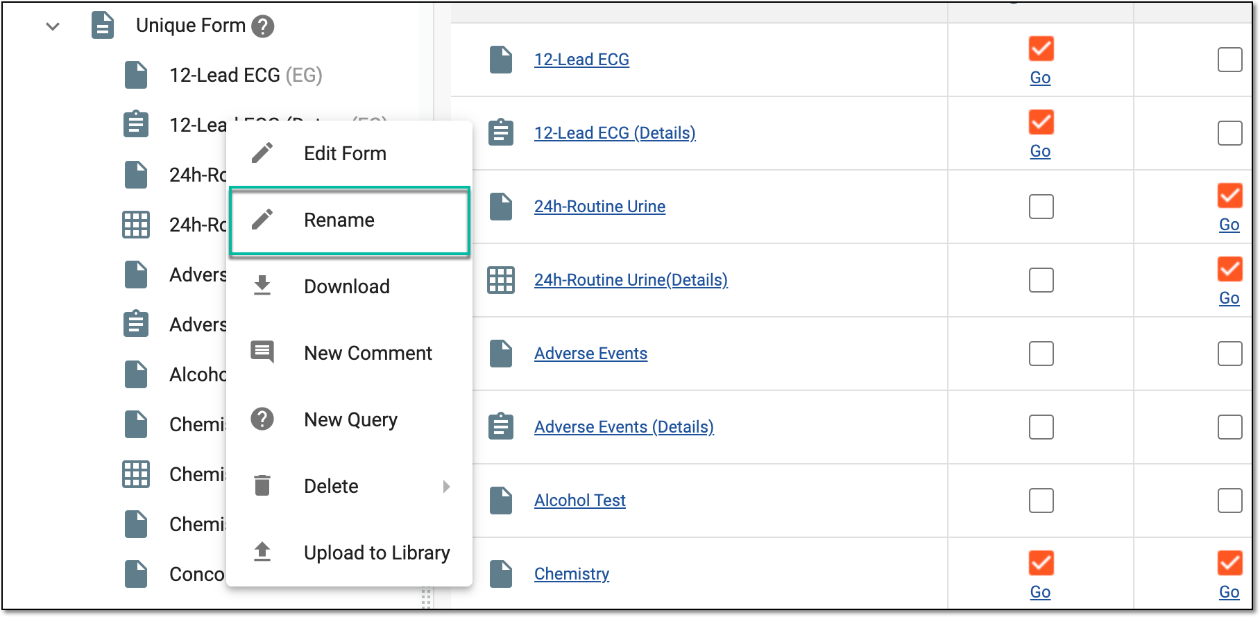The height and width of the screenshot is (617, 1260).
Task: Uncheck first-column checkbox for 12-Lead ECG (Details)
Action: 1041,122
